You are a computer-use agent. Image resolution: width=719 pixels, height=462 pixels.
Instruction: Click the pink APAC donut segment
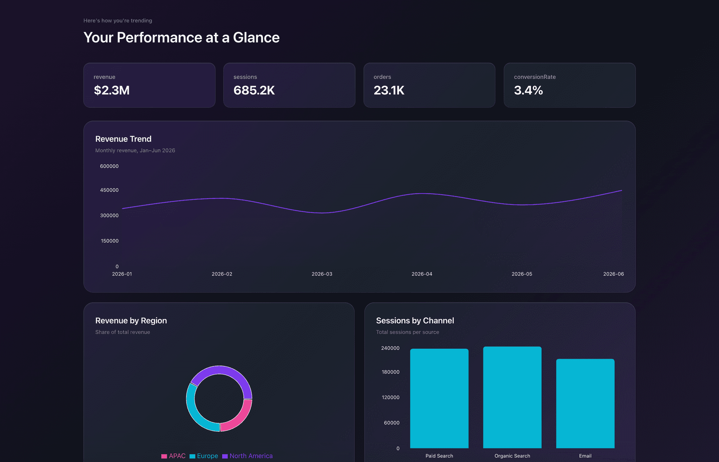click(x=239, y=420)
